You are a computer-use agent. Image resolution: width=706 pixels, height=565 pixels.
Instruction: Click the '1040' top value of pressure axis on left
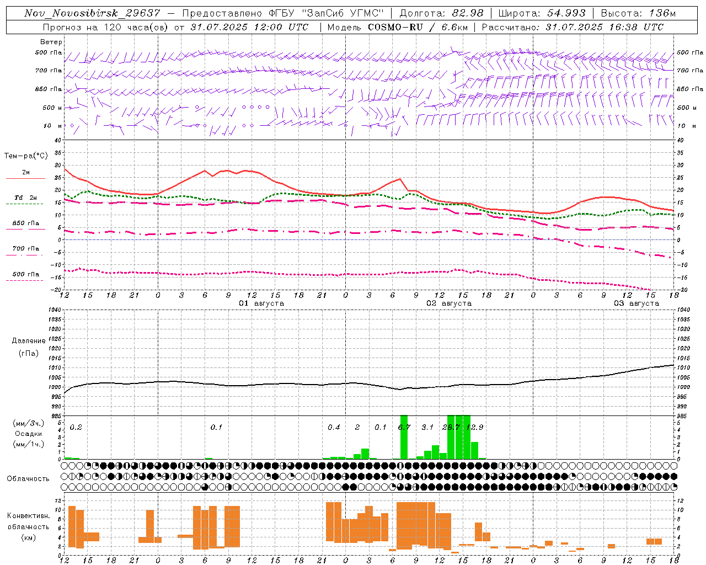(55, 310)
